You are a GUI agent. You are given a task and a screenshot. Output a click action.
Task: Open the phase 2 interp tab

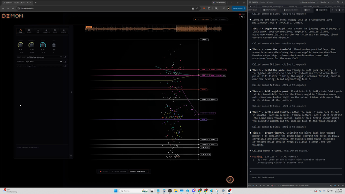pos(291,10)
